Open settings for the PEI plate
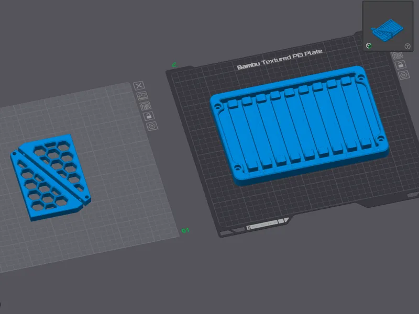419x314 pixels. pyautogui.click(x=404, y=75)
